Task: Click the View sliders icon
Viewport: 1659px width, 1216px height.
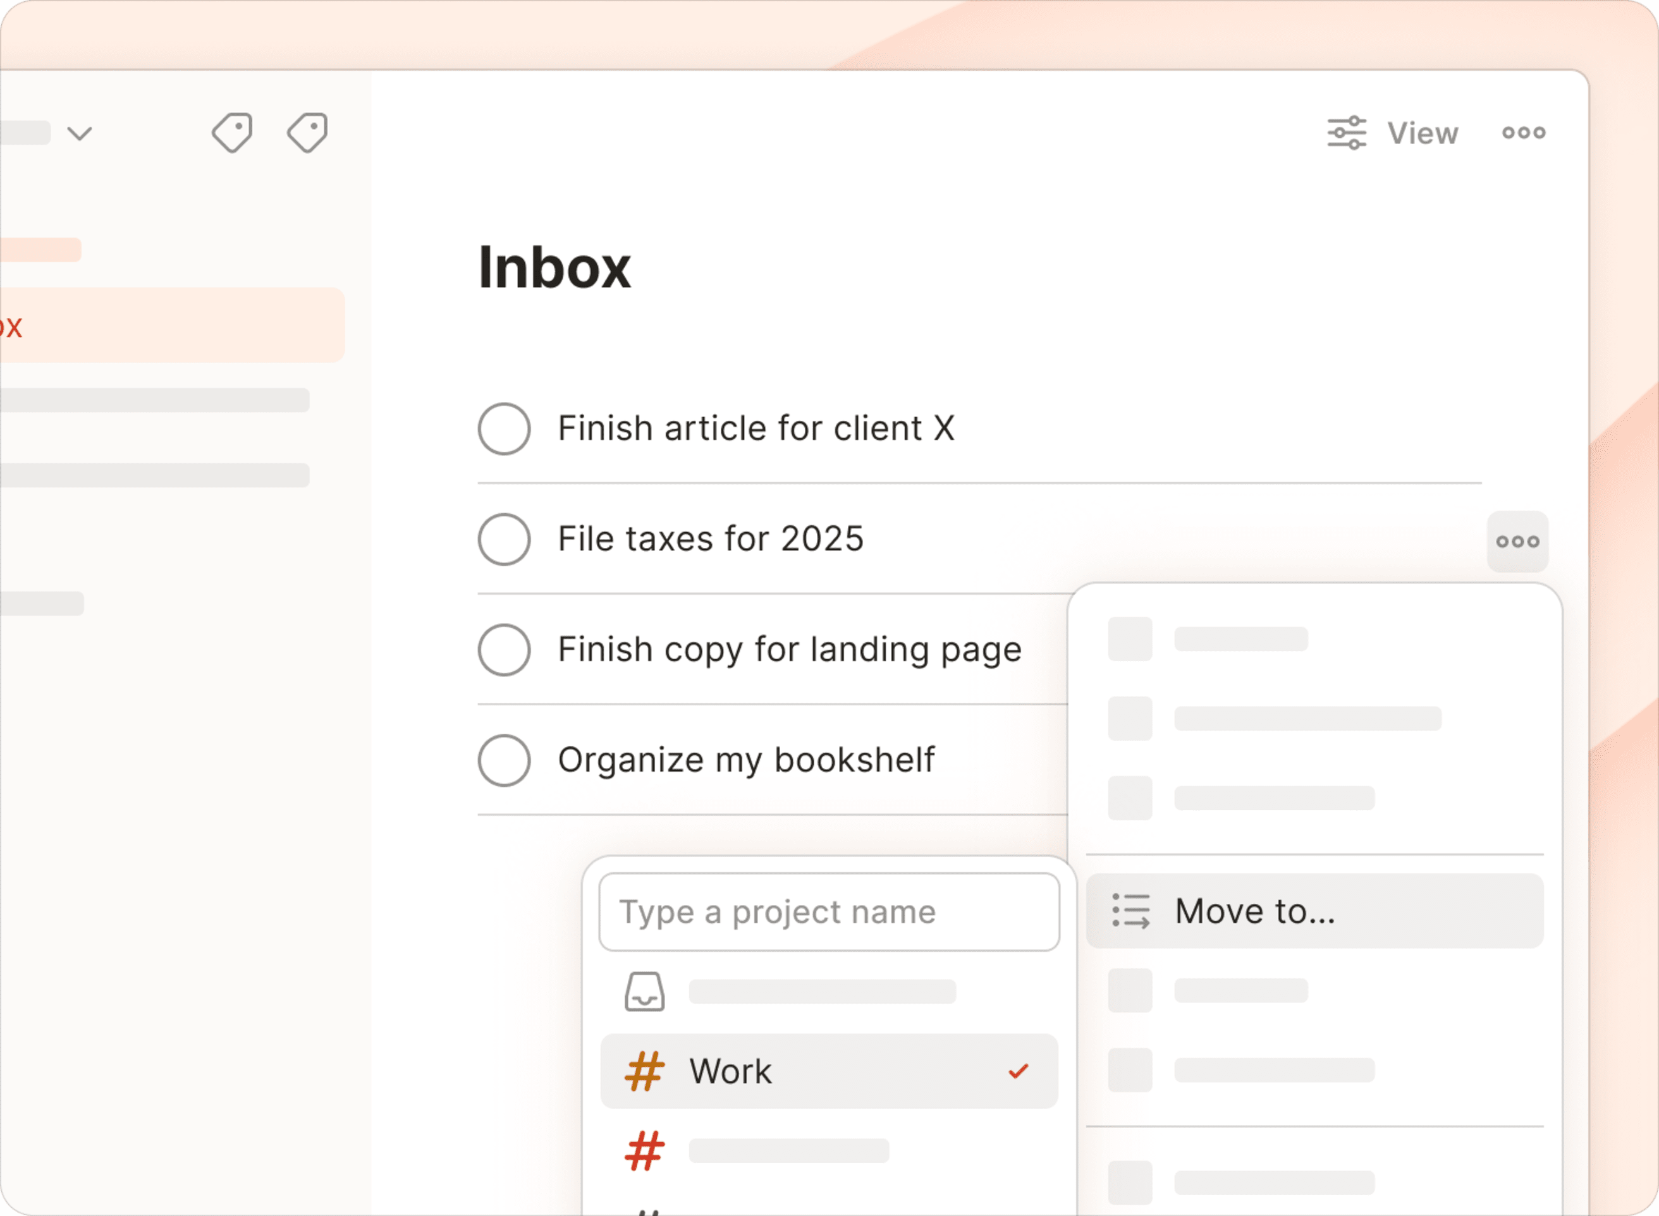Action: click(1347, 133)
